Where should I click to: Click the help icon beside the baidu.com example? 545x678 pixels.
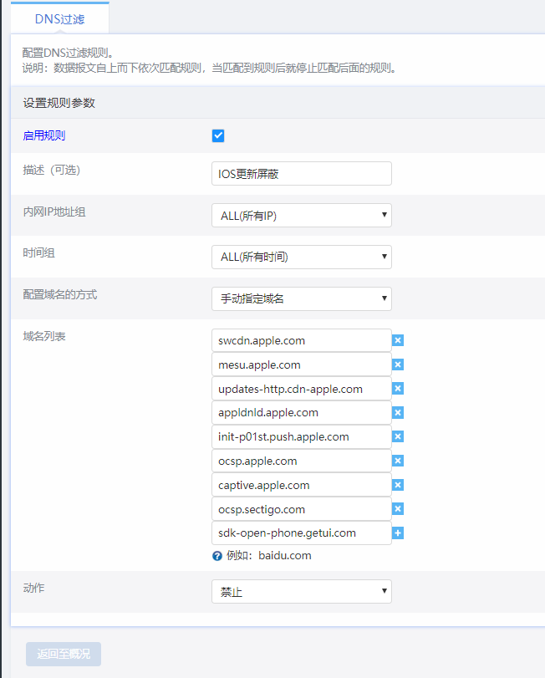coord(217,556)
